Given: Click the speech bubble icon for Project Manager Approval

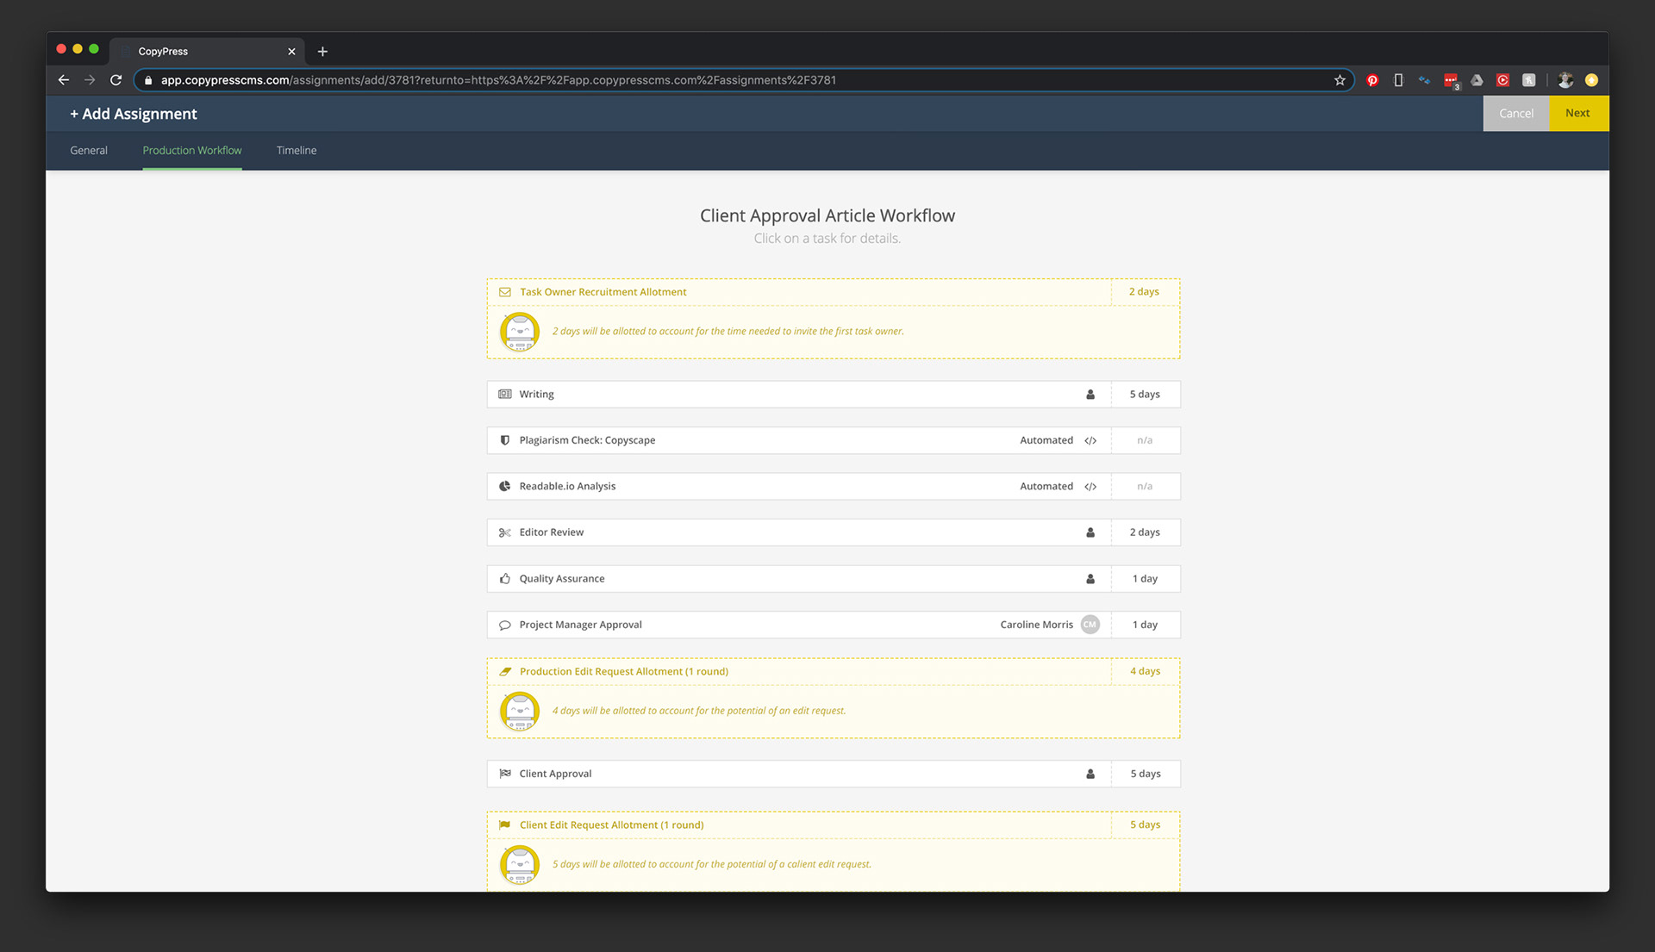Looking at the screenshot, I should click(505, 625).
